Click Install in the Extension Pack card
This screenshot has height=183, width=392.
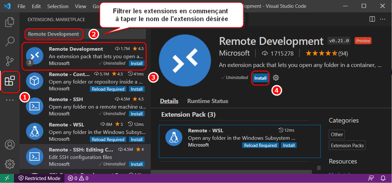coord(289,145)
